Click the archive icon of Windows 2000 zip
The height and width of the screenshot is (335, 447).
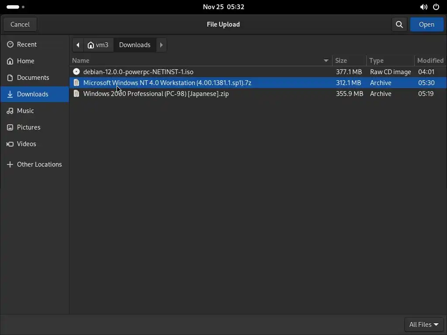pos(76,94)
